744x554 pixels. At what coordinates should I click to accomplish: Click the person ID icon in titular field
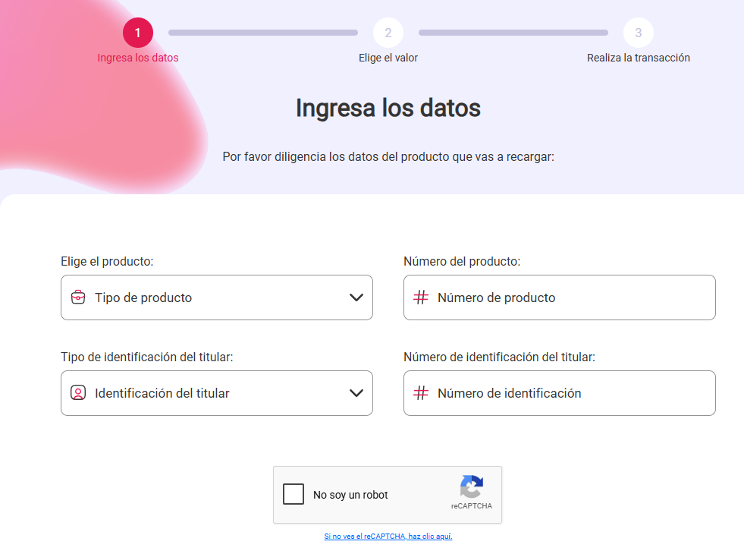(x=78, y=392)
